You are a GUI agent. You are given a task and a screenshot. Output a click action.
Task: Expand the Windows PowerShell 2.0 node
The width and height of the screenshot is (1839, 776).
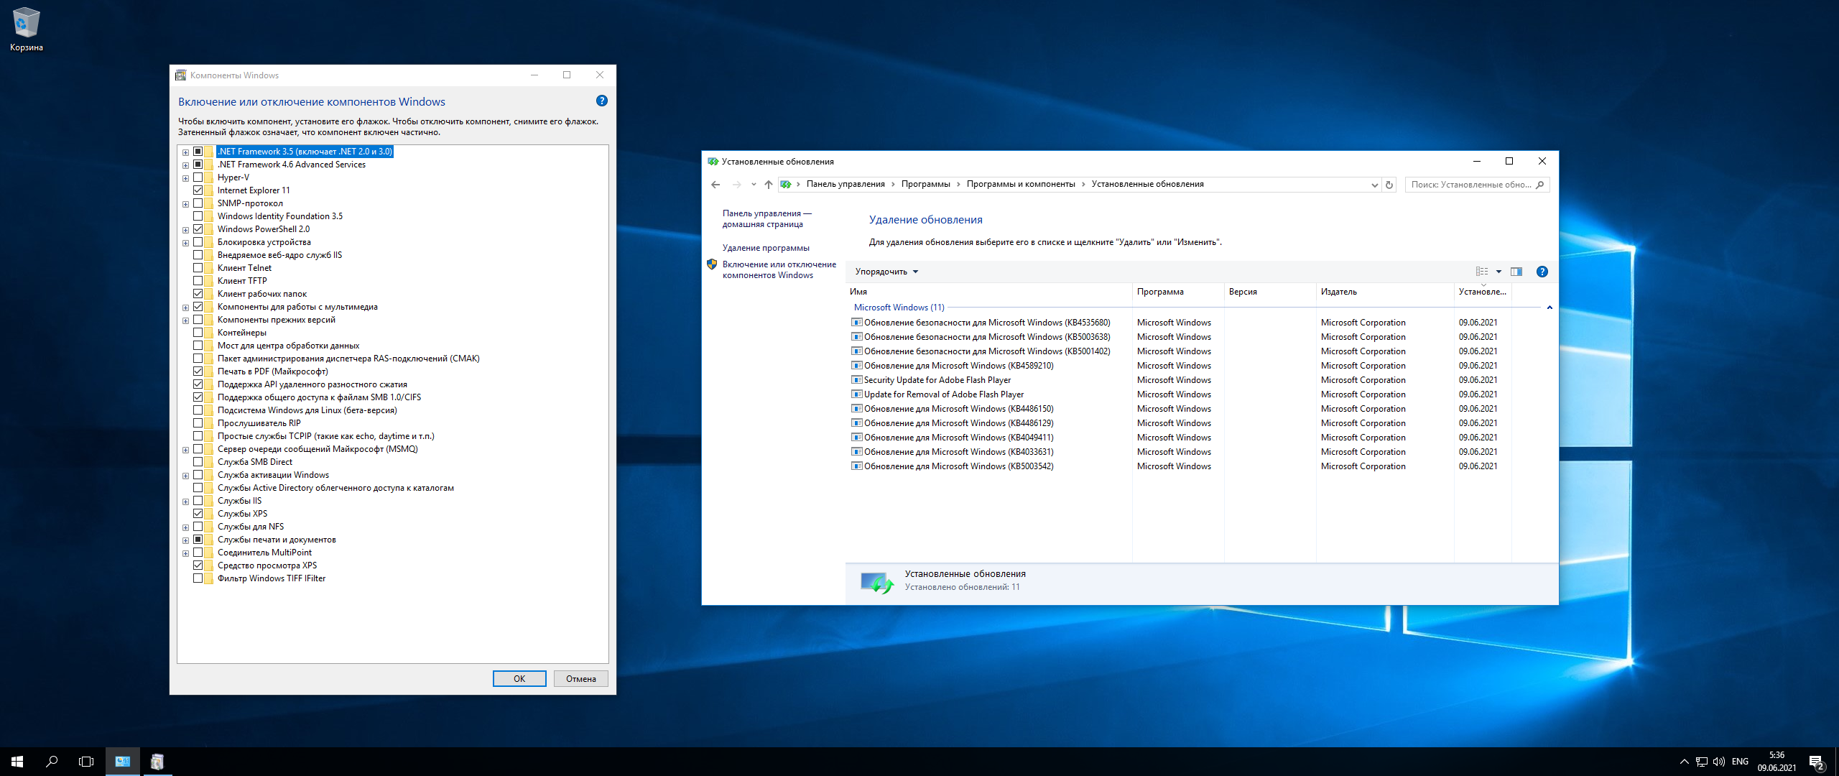(x=185, y=230)
